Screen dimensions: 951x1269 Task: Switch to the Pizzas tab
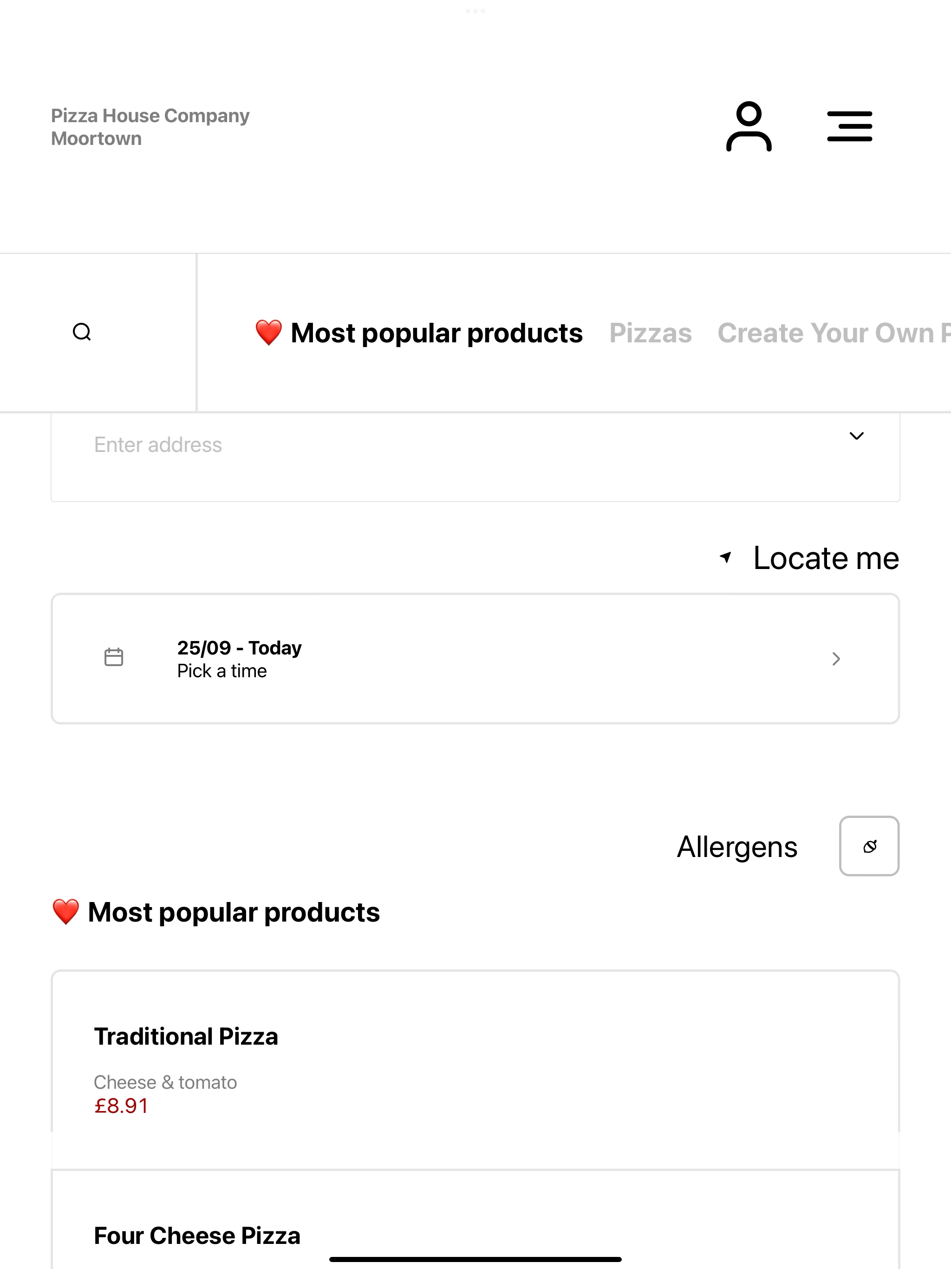(x=651, y=334)
